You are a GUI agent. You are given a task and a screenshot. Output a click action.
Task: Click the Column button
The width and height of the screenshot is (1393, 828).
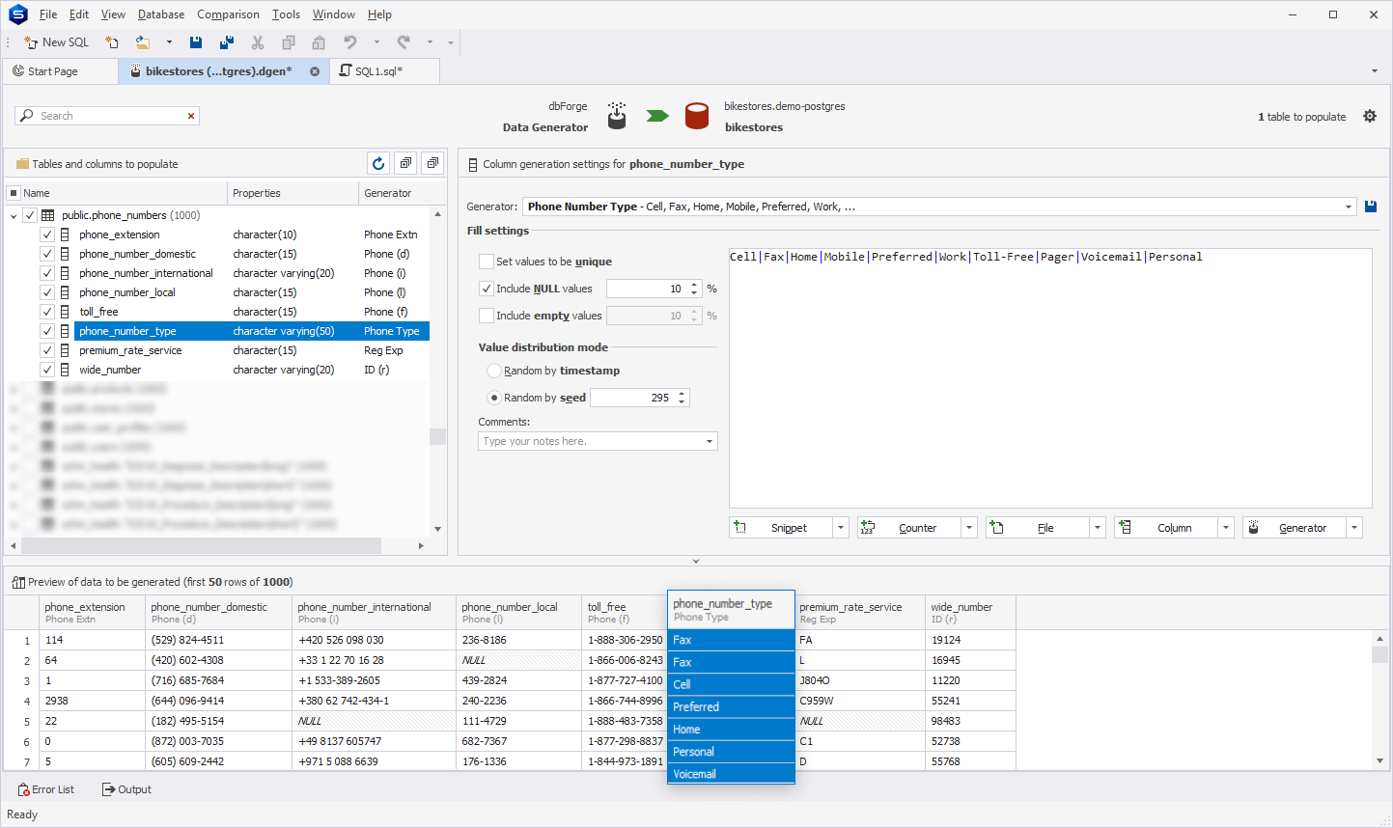click(x=1166, y=528)
